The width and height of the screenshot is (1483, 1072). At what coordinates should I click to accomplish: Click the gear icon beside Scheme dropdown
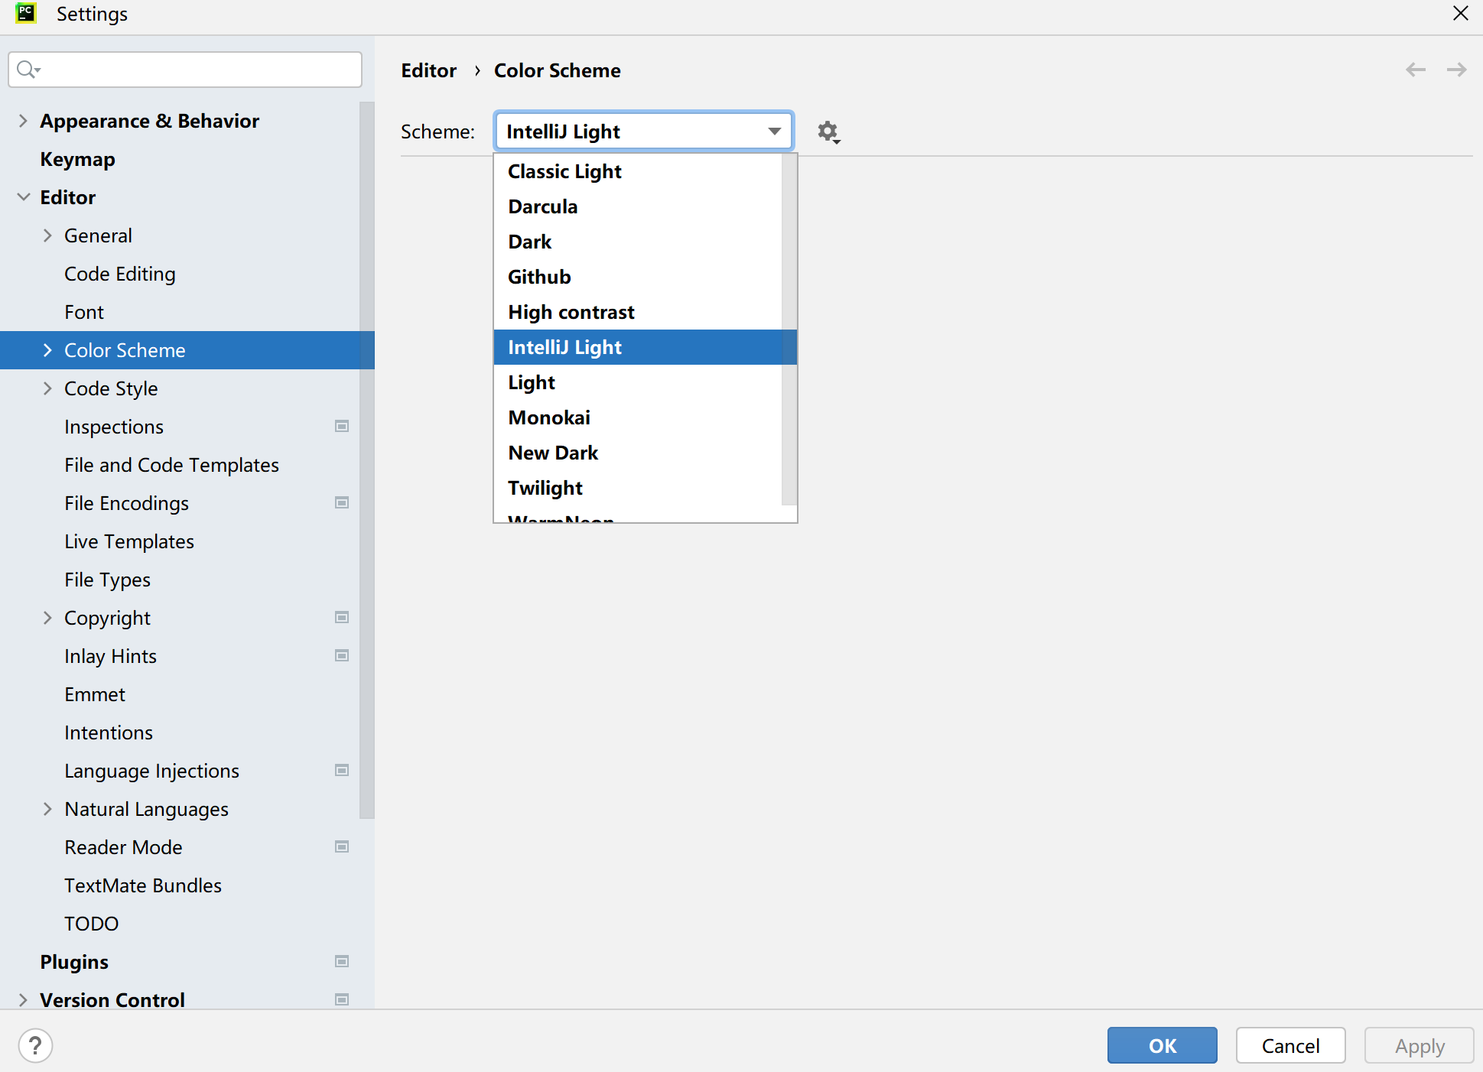tap(828, 132)
